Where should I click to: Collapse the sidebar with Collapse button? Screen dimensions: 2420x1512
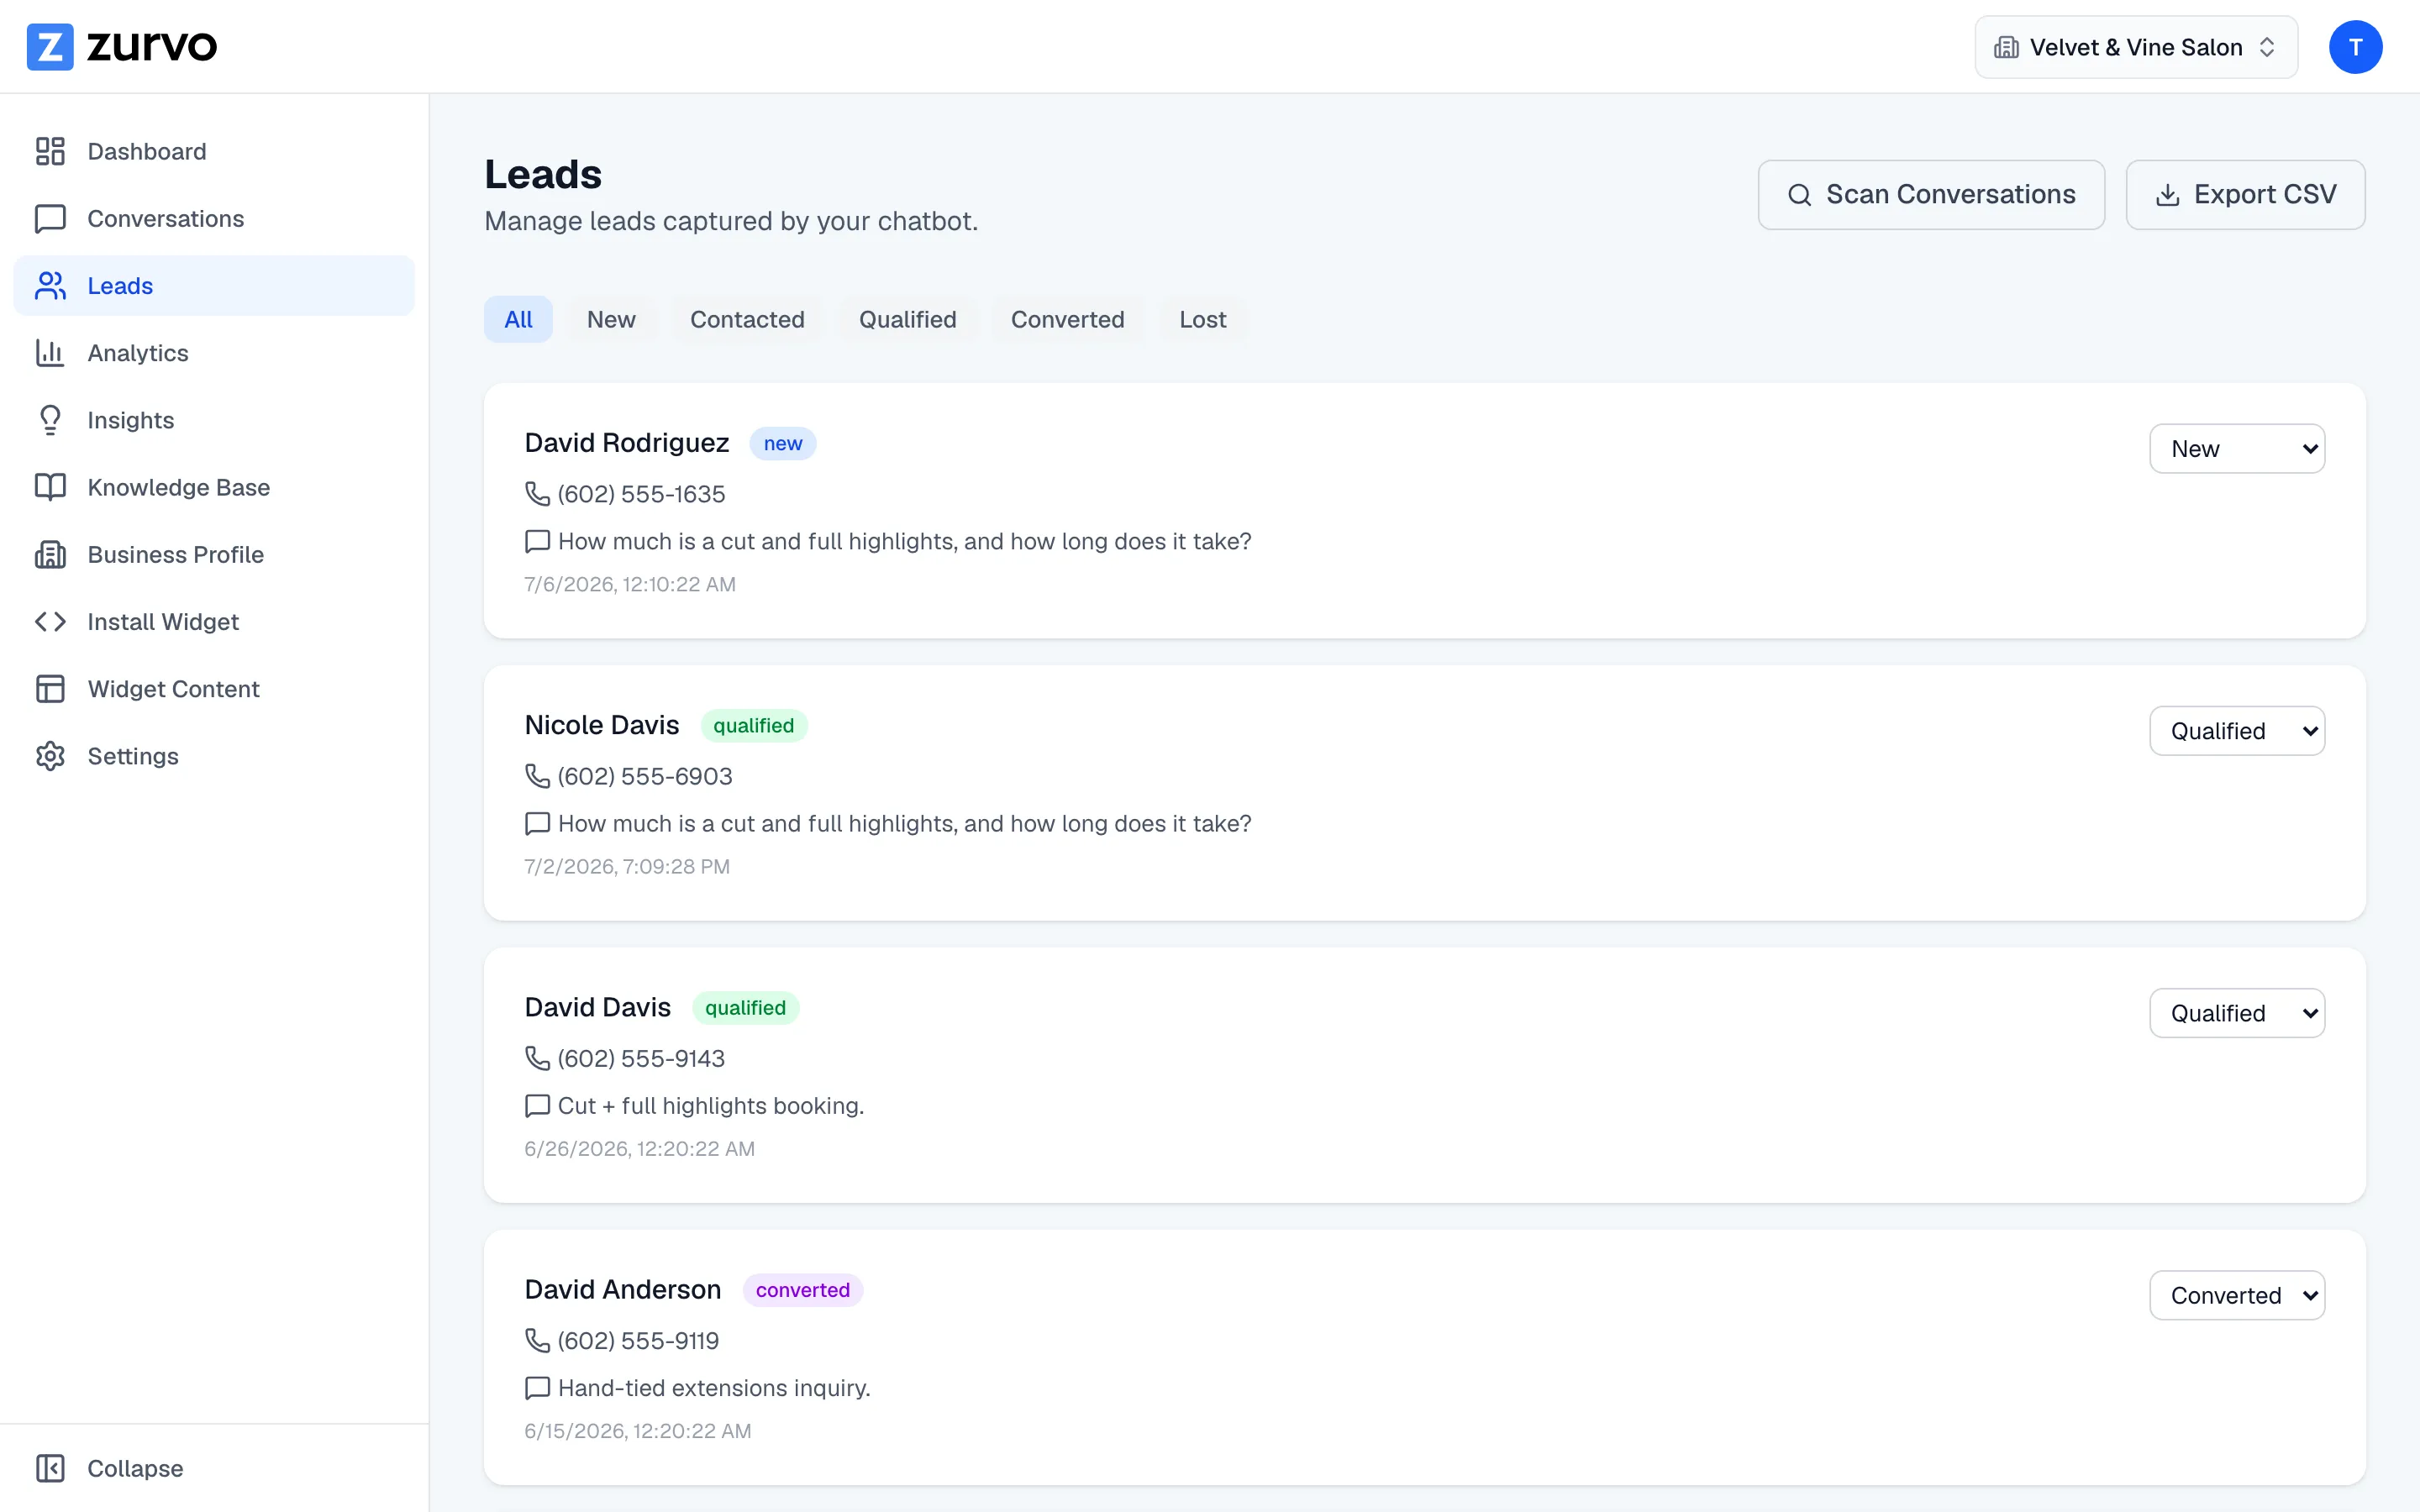214,1468
